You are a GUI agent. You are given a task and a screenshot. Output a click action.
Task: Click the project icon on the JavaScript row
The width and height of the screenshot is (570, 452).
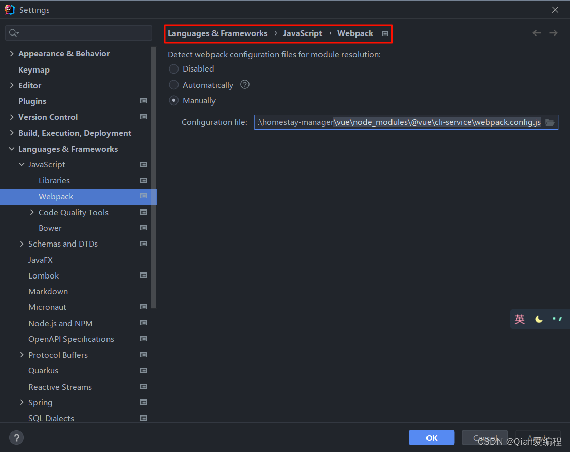(x=144, y=165)
